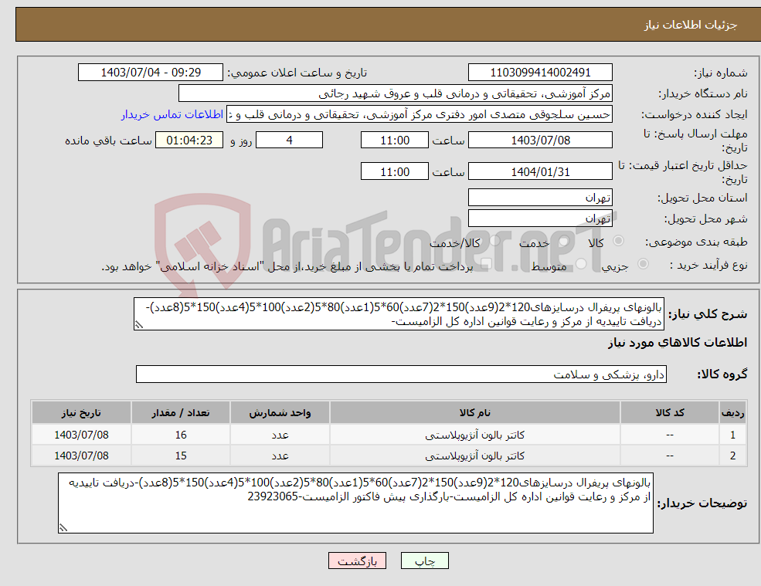Click the price validity date 1404/01/31 field
This screenshot has height=586, width=761.
540,171
